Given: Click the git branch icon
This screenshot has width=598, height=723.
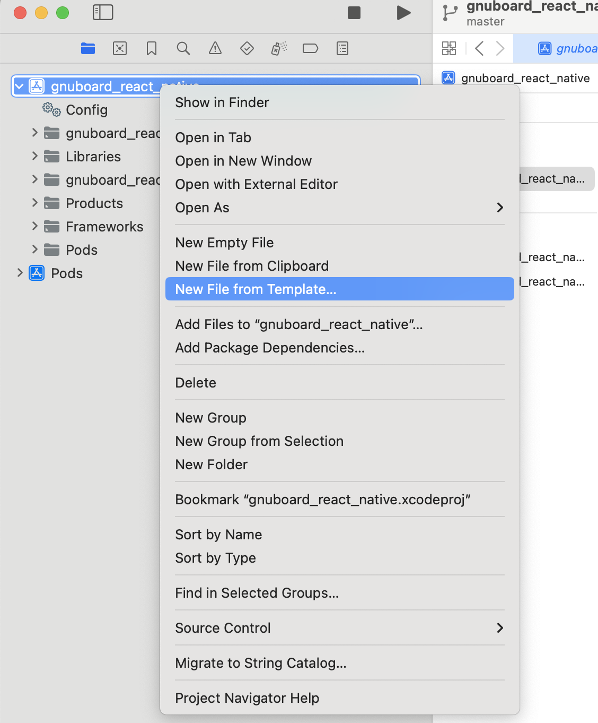Looking at the screenshot, I should point(450,13).
